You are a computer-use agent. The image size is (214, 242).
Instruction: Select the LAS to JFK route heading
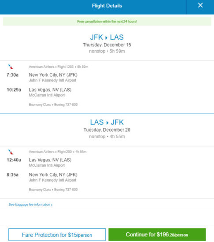(x=107, y=122)
